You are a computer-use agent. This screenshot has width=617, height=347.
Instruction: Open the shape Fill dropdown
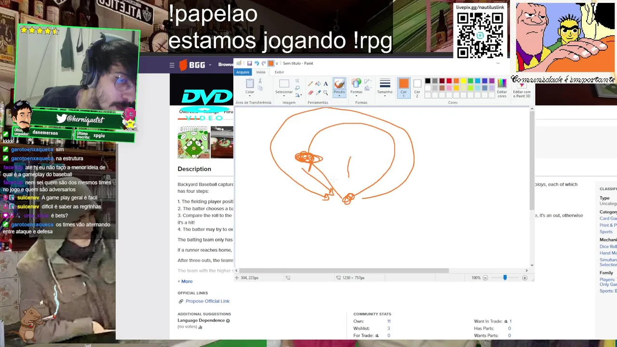[x=368, y=88]
